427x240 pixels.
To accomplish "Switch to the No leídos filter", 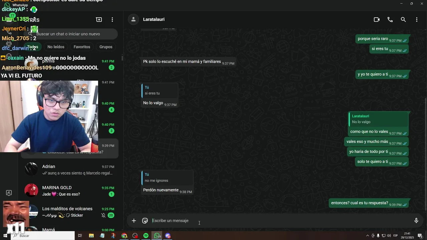I will click(56, 47).
